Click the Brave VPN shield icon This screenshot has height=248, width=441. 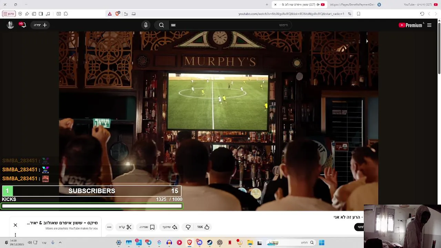tap(20, 14)
